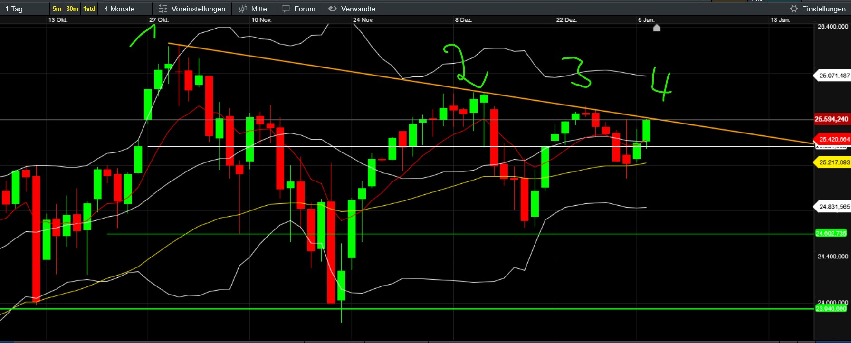851x343 pixels.
Task: Select the 5m timeframe shortcut
Action: 57,9
